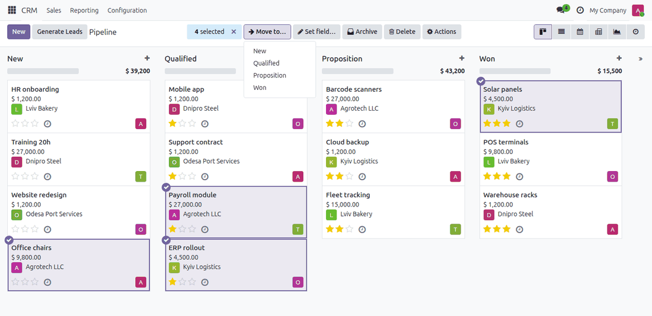This screenshot has height=316, width=652.
Task: Move selected to Proposition stage
Action: click(x=280, y=76)
